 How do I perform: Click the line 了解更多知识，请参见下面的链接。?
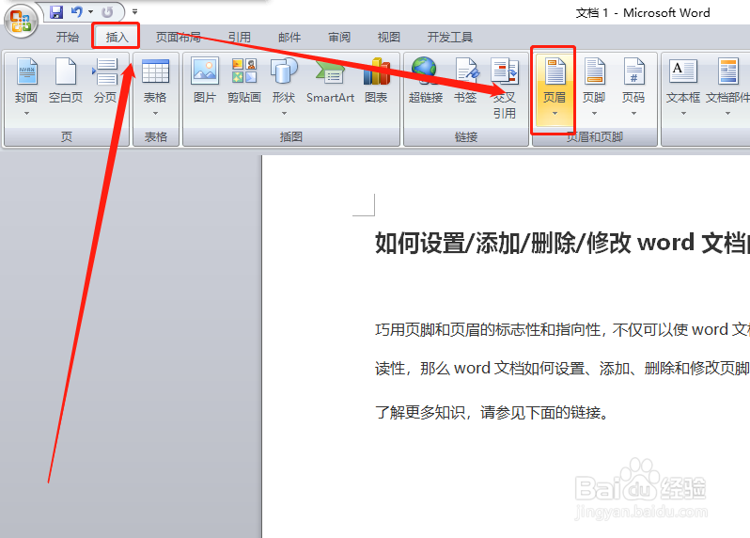click(x=492, y=412)
